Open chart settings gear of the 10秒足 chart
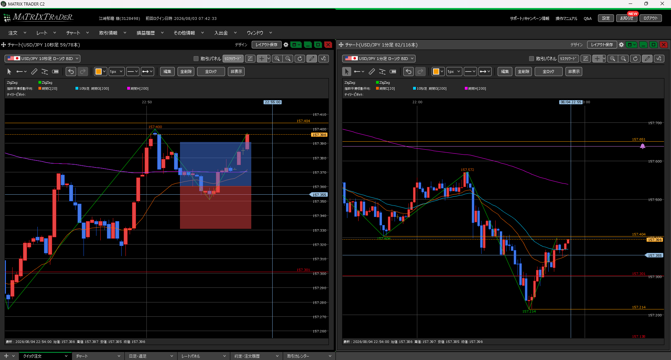The width and height of the screenshot is (671, 360). coord(286,45)
